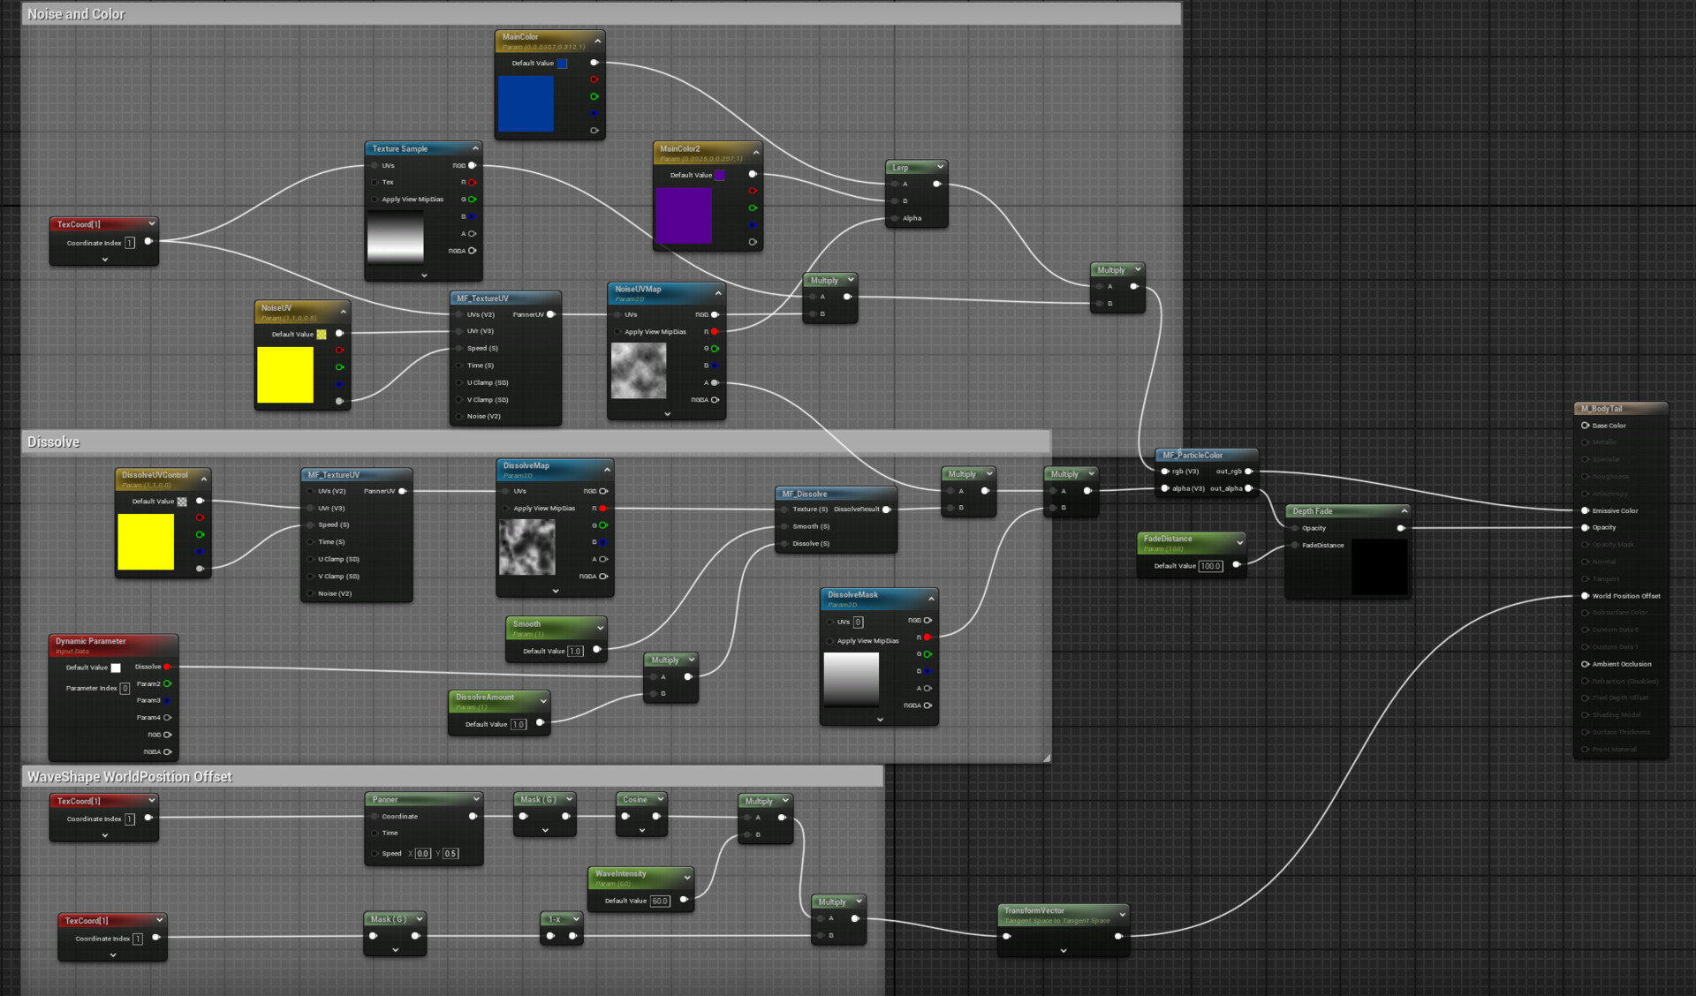Open the Lerp node dropdown chevron
1696x996 pixels.
(x=940, y=167)
